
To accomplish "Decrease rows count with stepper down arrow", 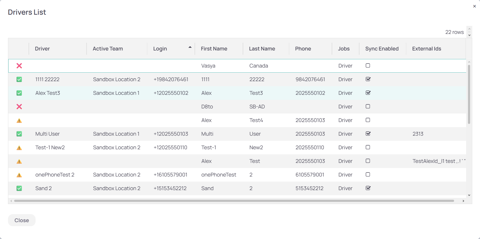I will click(469, 35).
